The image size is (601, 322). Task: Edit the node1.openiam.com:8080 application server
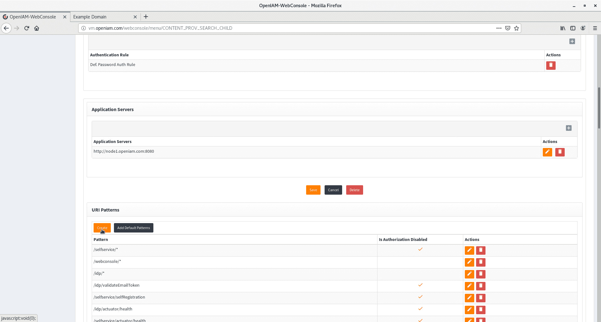[x=547, y=152]
